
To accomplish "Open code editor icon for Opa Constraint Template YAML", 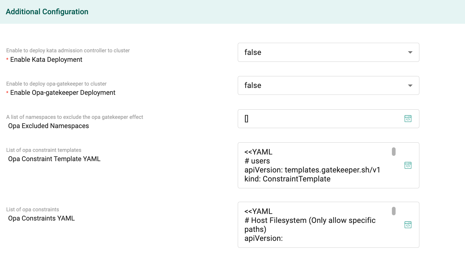I will pos(408,165).
